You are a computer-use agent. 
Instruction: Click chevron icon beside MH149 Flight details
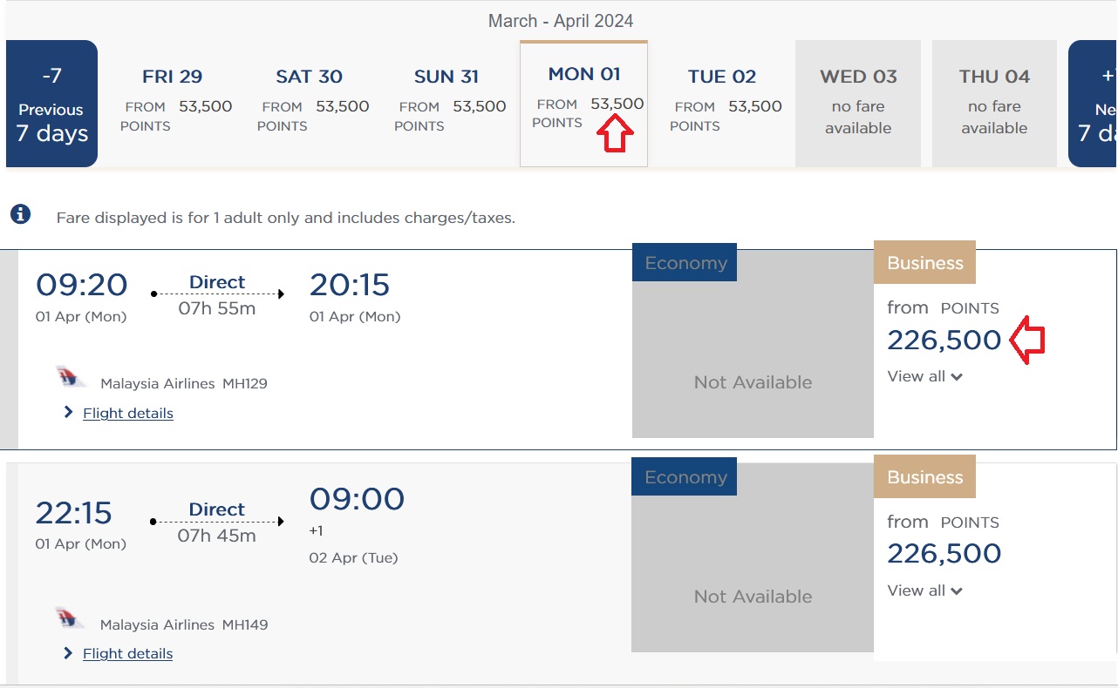click(68, 653)
